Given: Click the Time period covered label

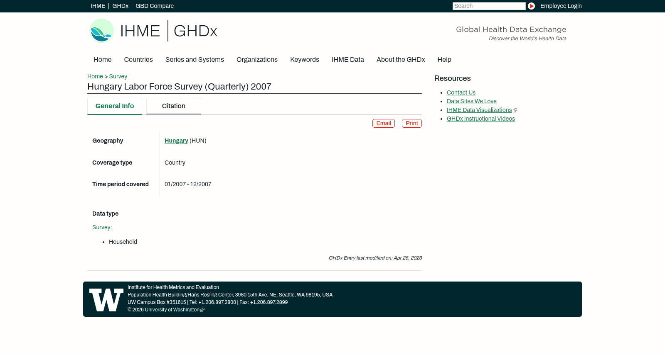Looking at the screenshot, I should click(121, 185).
